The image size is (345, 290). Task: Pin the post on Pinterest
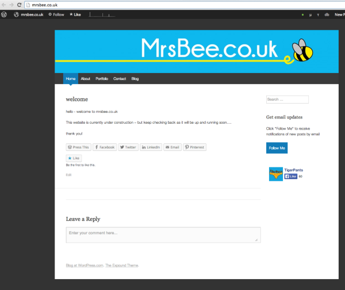(x=194, y=147)
